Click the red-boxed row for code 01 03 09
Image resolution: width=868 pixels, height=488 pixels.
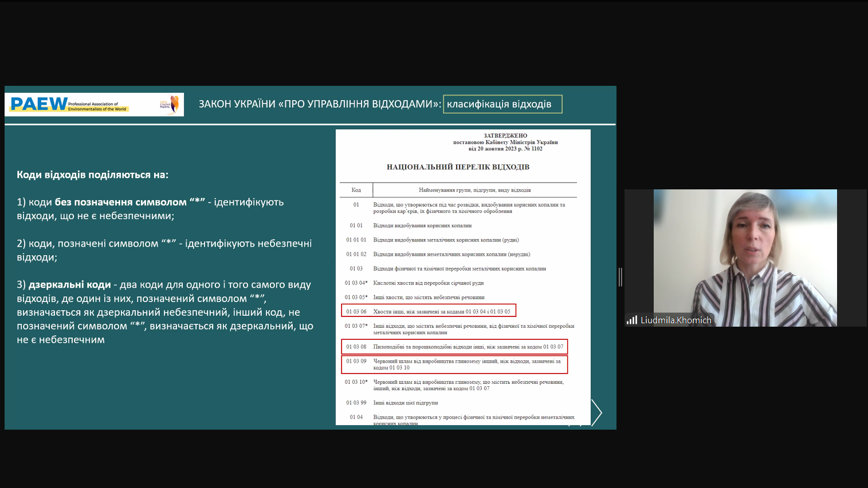point(454,364)
